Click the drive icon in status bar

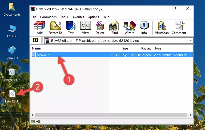click(x=33, y=122)
